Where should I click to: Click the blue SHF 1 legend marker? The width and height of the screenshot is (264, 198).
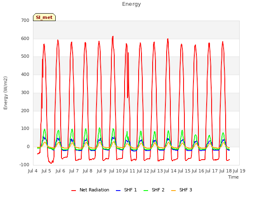click(x=118, y=191)
